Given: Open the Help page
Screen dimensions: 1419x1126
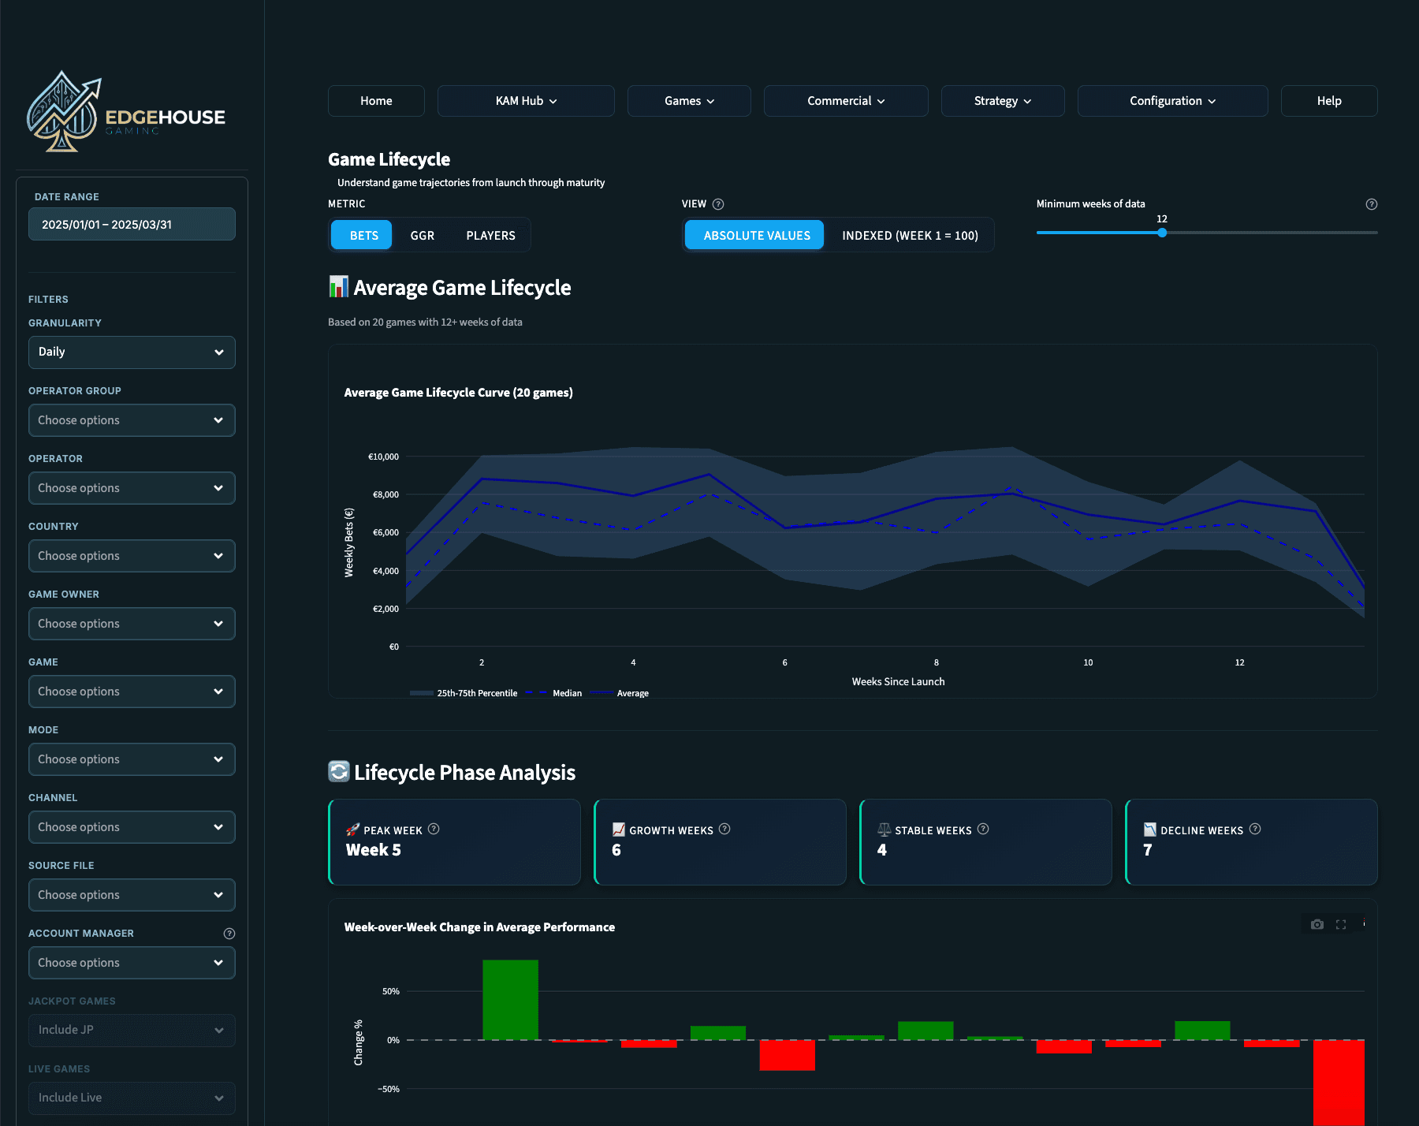Looking at the screenshot, I should click(1329, 101).
